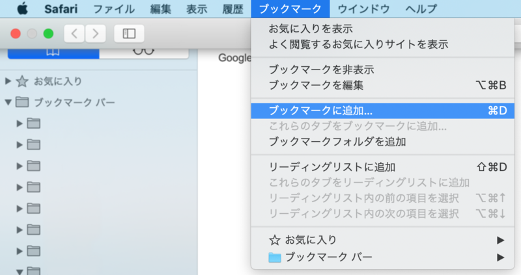This screenshot has width=521, height=275.
Task: Expand the お気に入り sidebar tree item
Action: tap(8, 81)
